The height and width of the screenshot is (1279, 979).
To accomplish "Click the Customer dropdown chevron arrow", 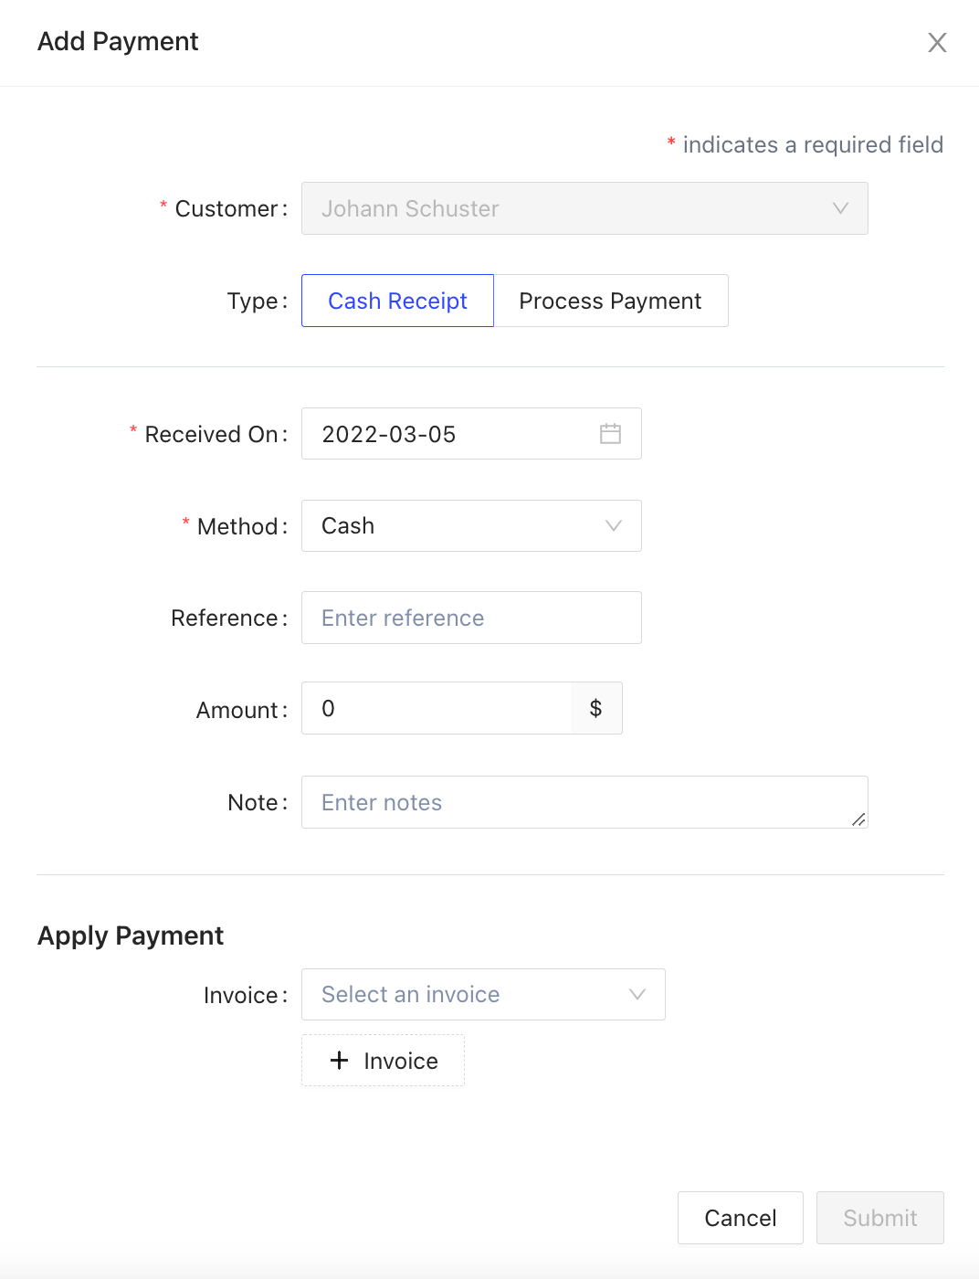I will (840, 208).
